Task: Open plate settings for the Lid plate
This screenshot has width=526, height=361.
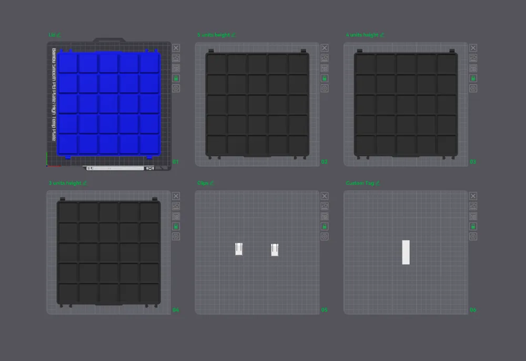Action: 176,88
